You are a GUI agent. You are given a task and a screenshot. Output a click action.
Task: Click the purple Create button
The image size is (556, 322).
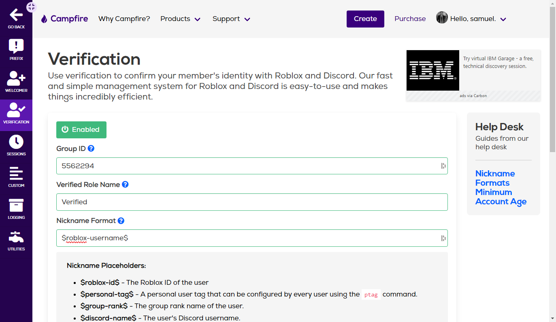pos(365,19)
